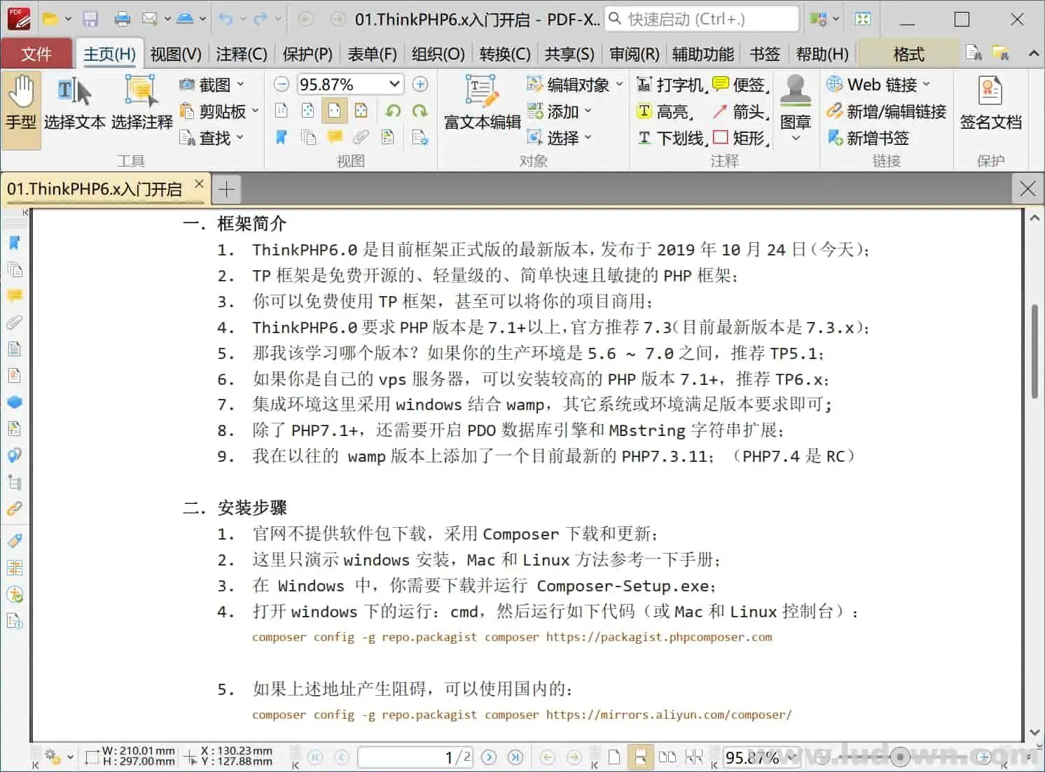Open the 文件 file menu
Image resolution: width=1045 pixels, height=772 pixels.
pos(36,54)
